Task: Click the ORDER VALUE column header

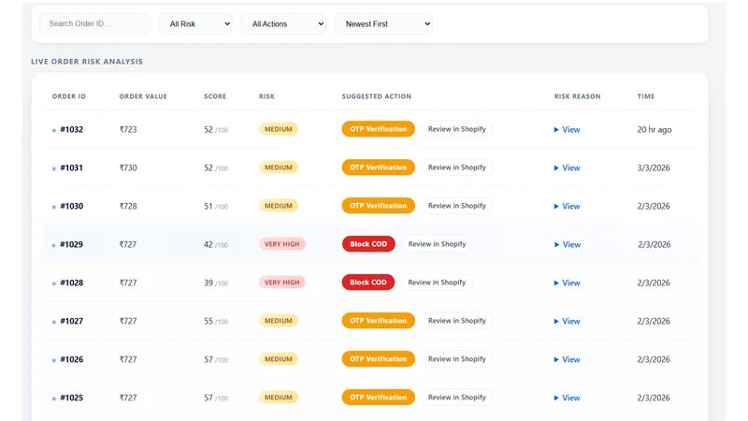Action: [143, 96]
